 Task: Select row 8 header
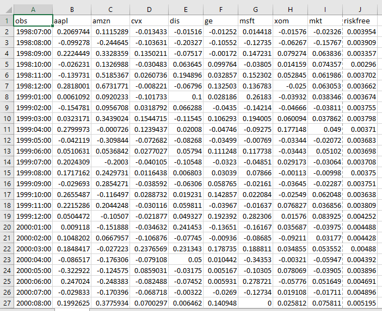(7, 97)
